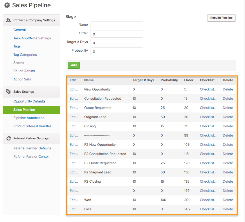The width and height of the screenshot is (245, 222).
Task: Click inside the stage Name field
Action: [116, 25]
